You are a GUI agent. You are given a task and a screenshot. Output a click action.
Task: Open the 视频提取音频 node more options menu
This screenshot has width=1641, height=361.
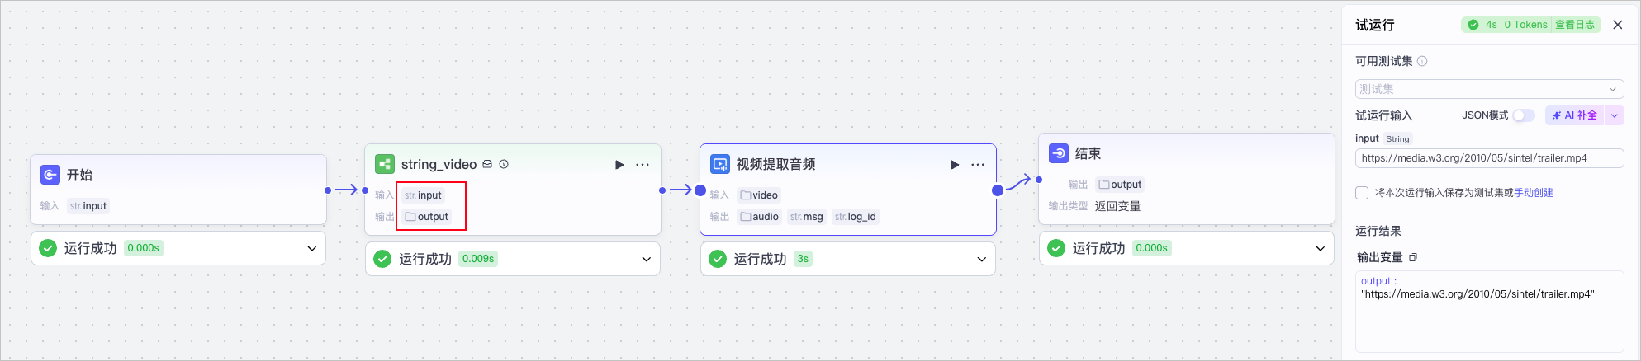978,165
